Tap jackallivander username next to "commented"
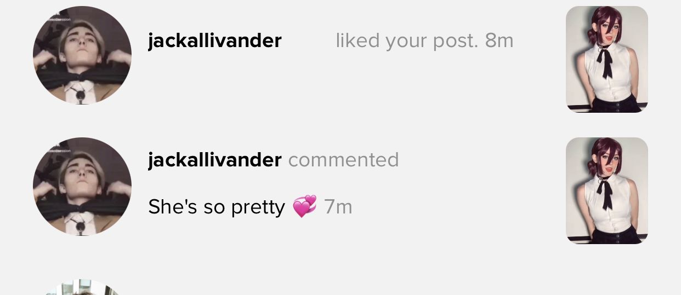 click(215, 160)
